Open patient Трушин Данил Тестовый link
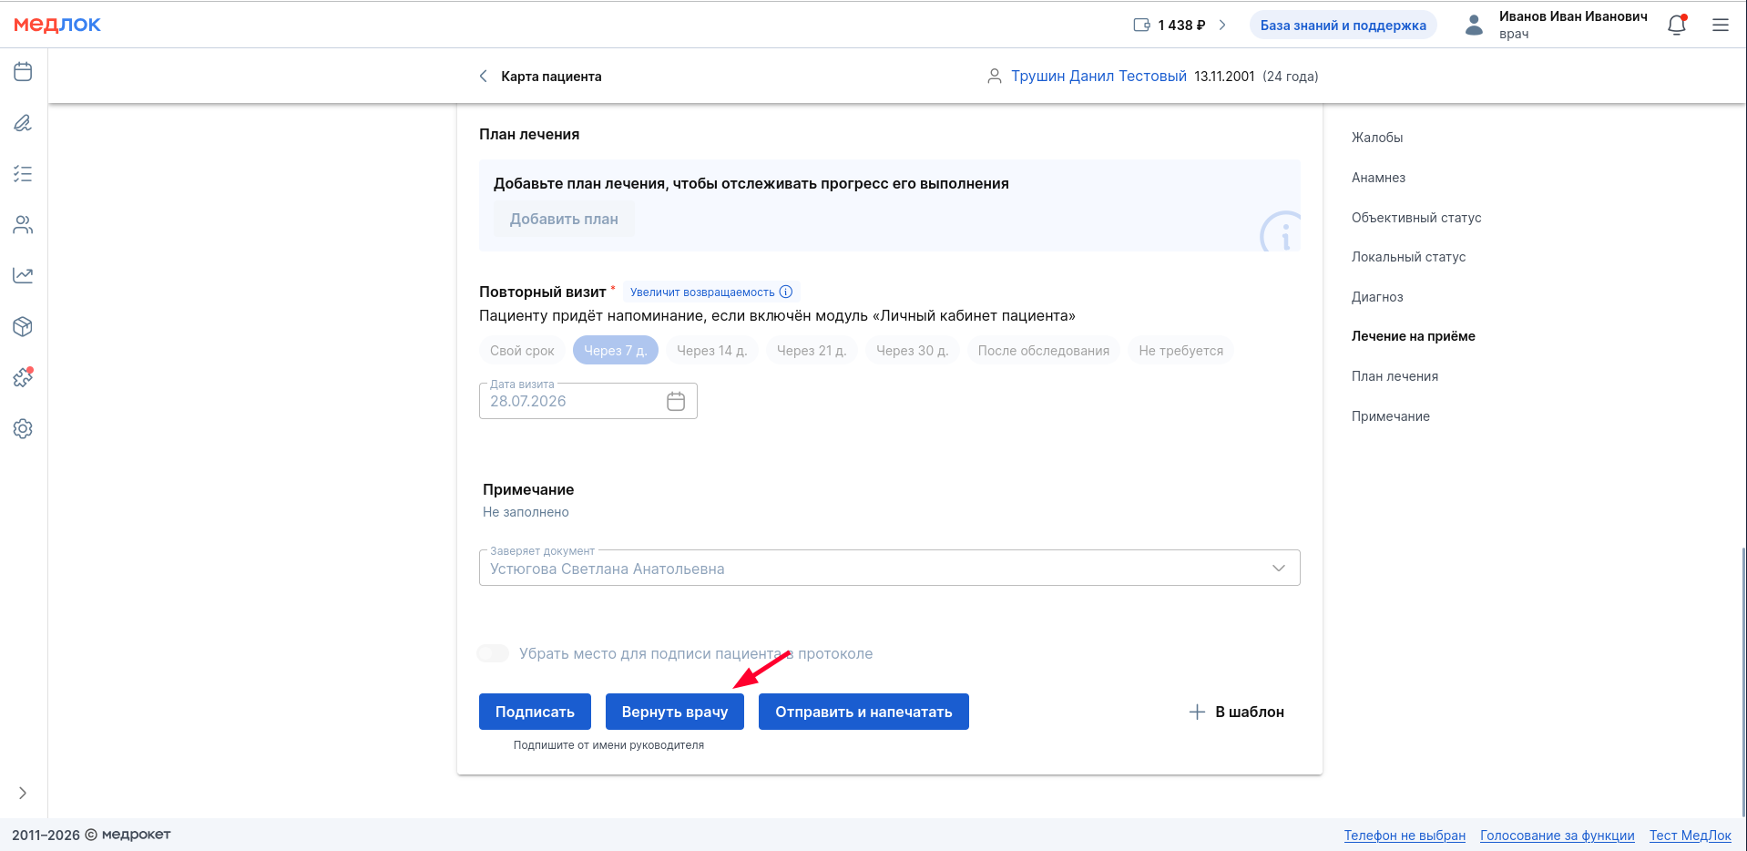This screenshot has width=1747, height=851. 1098,77
